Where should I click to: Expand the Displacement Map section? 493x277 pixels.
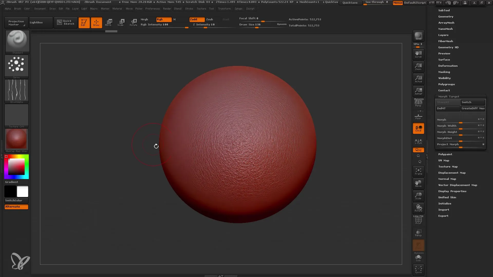coord(452,173)
